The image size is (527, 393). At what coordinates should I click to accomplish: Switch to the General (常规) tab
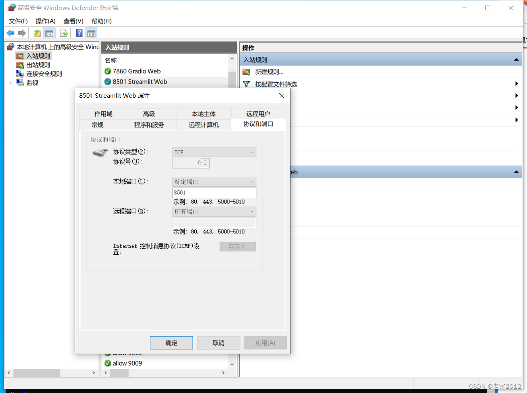[97, 125]
